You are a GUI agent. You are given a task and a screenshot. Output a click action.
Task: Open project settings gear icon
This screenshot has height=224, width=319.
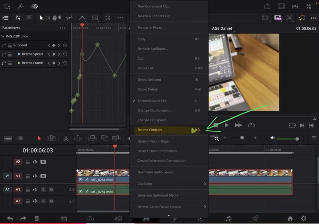(x=303, y=218)
